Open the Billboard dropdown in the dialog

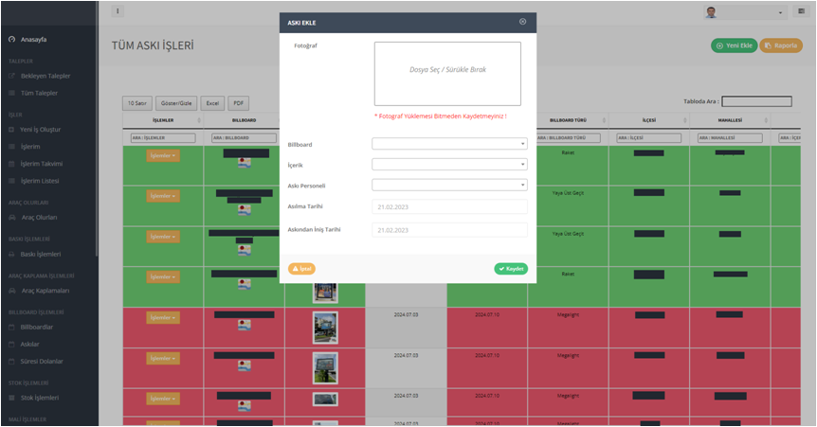click(449, 144)
